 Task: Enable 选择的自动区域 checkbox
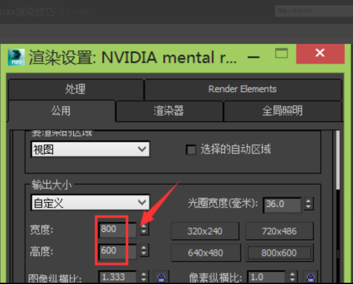[x=191, y=150]
